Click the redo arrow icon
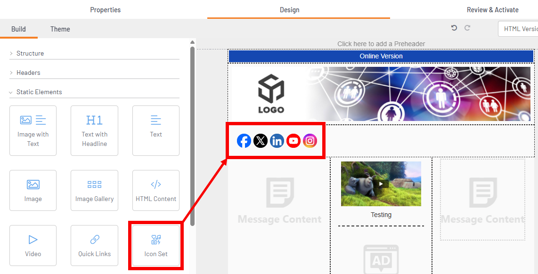The width and height of the screenshot is (538, 274). pos(467,28)
